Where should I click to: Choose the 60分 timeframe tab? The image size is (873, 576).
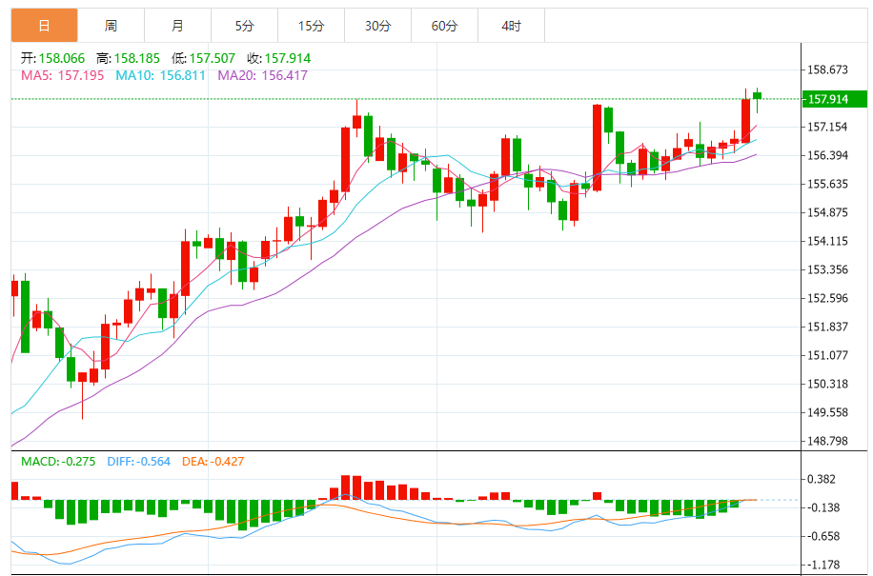point(444,26)
